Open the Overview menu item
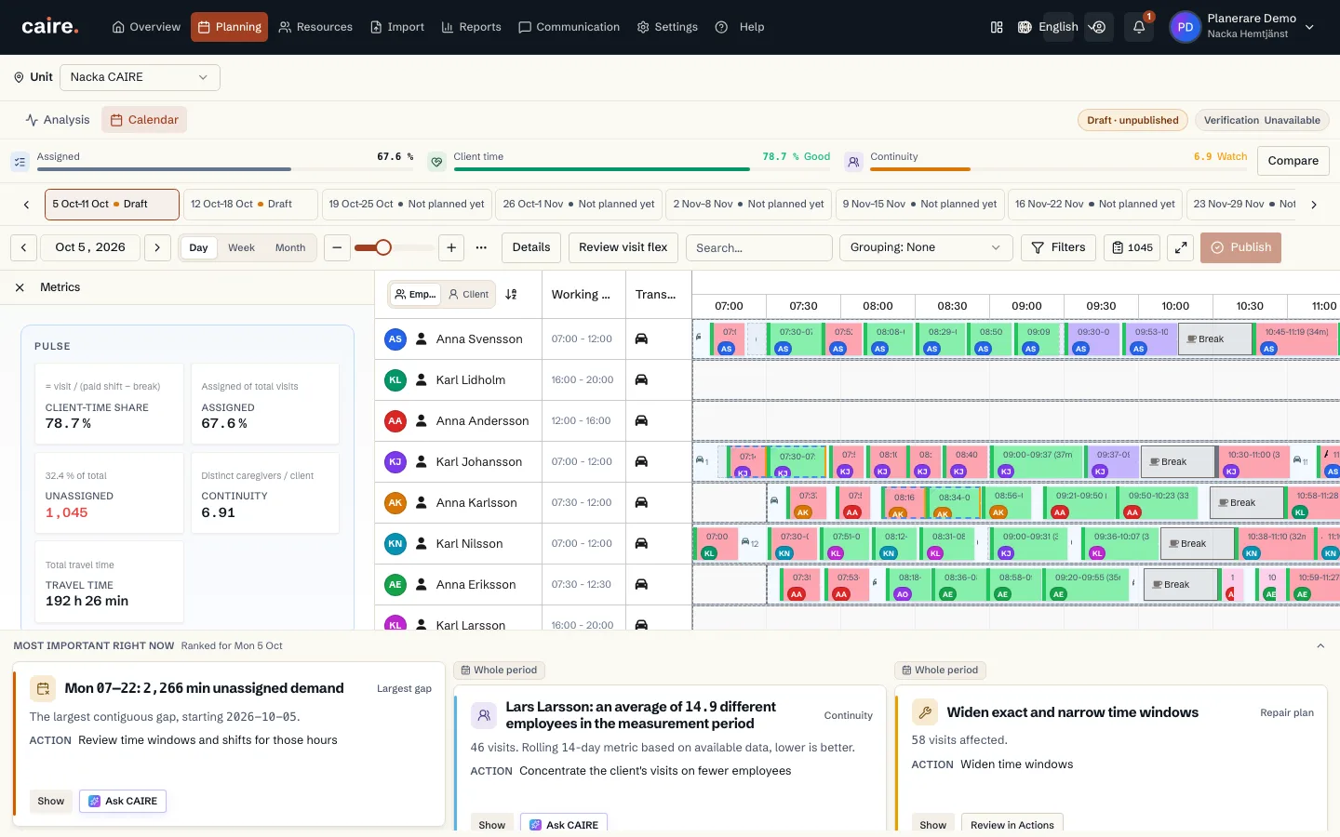 click(x=146, y=27)
